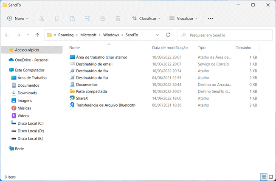
Task: Sort files by the Nome column
Action: (x=74, y=48)
